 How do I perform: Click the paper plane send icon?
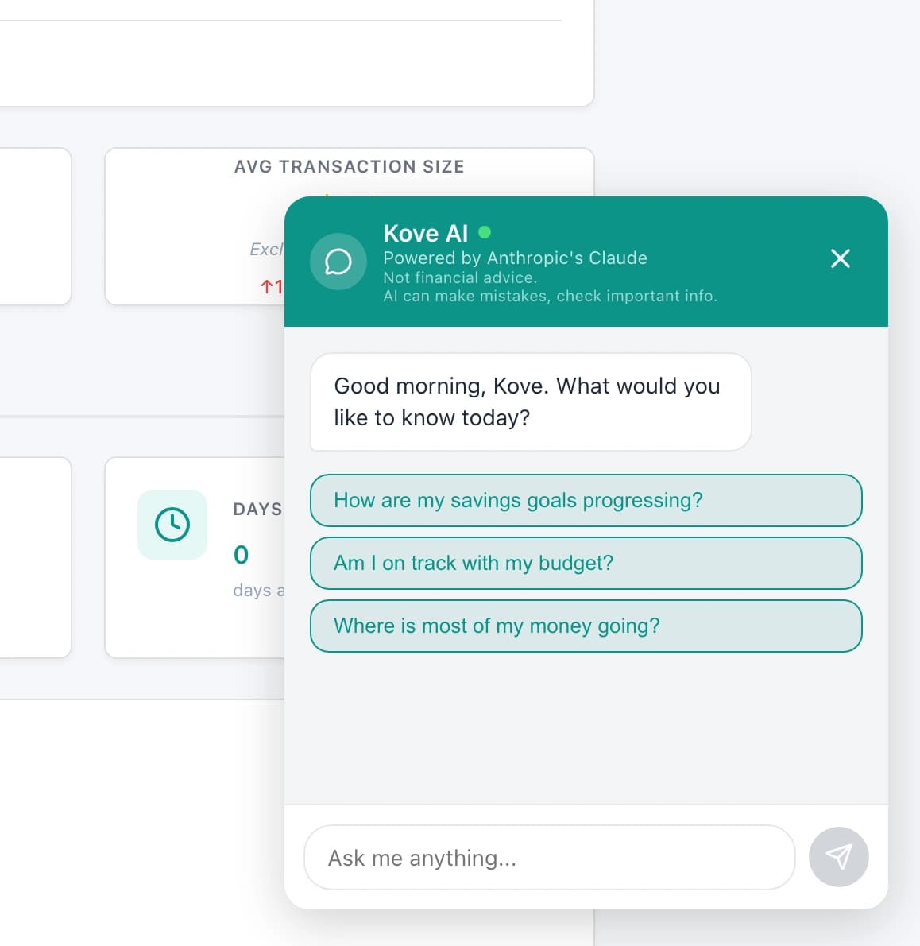(x=839, y=857)
